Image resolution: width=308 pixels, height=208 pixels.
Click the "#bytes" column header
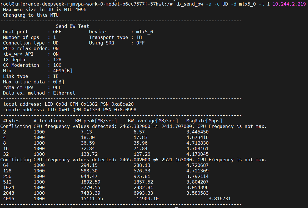pos(11,121)
